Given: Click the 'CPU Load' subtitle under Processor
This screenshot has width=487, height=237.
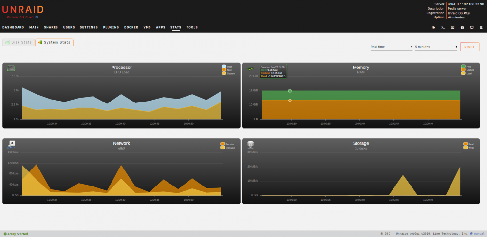Looking at the screenshot, I should coord(121,72).
